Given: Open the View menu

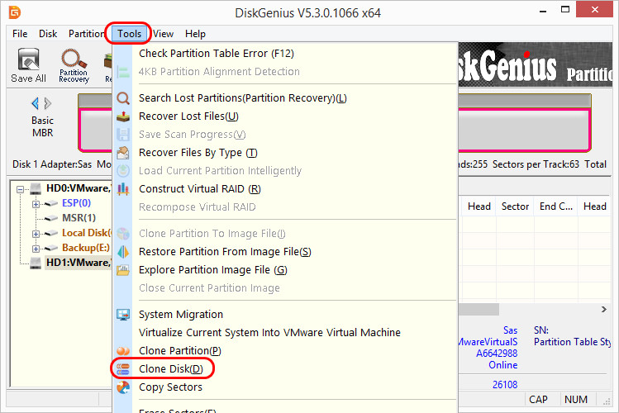Looking at the screenshot, I should (x=163, y=34).
